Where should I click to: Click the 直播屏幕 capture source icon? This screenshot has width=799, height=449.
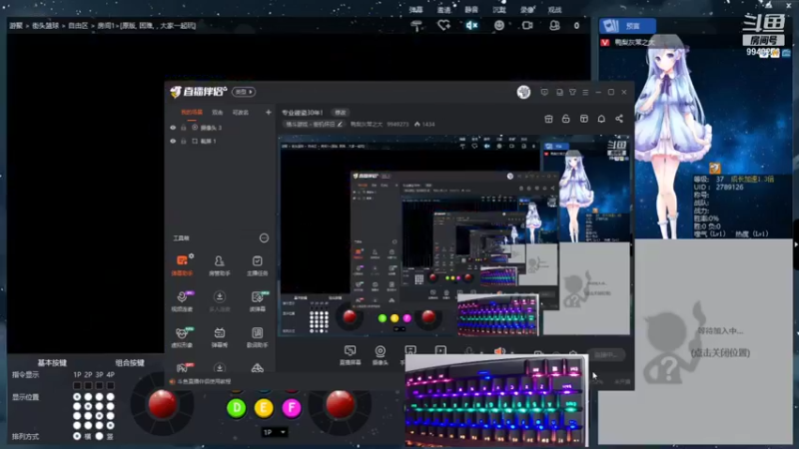(x=351, y=355)
